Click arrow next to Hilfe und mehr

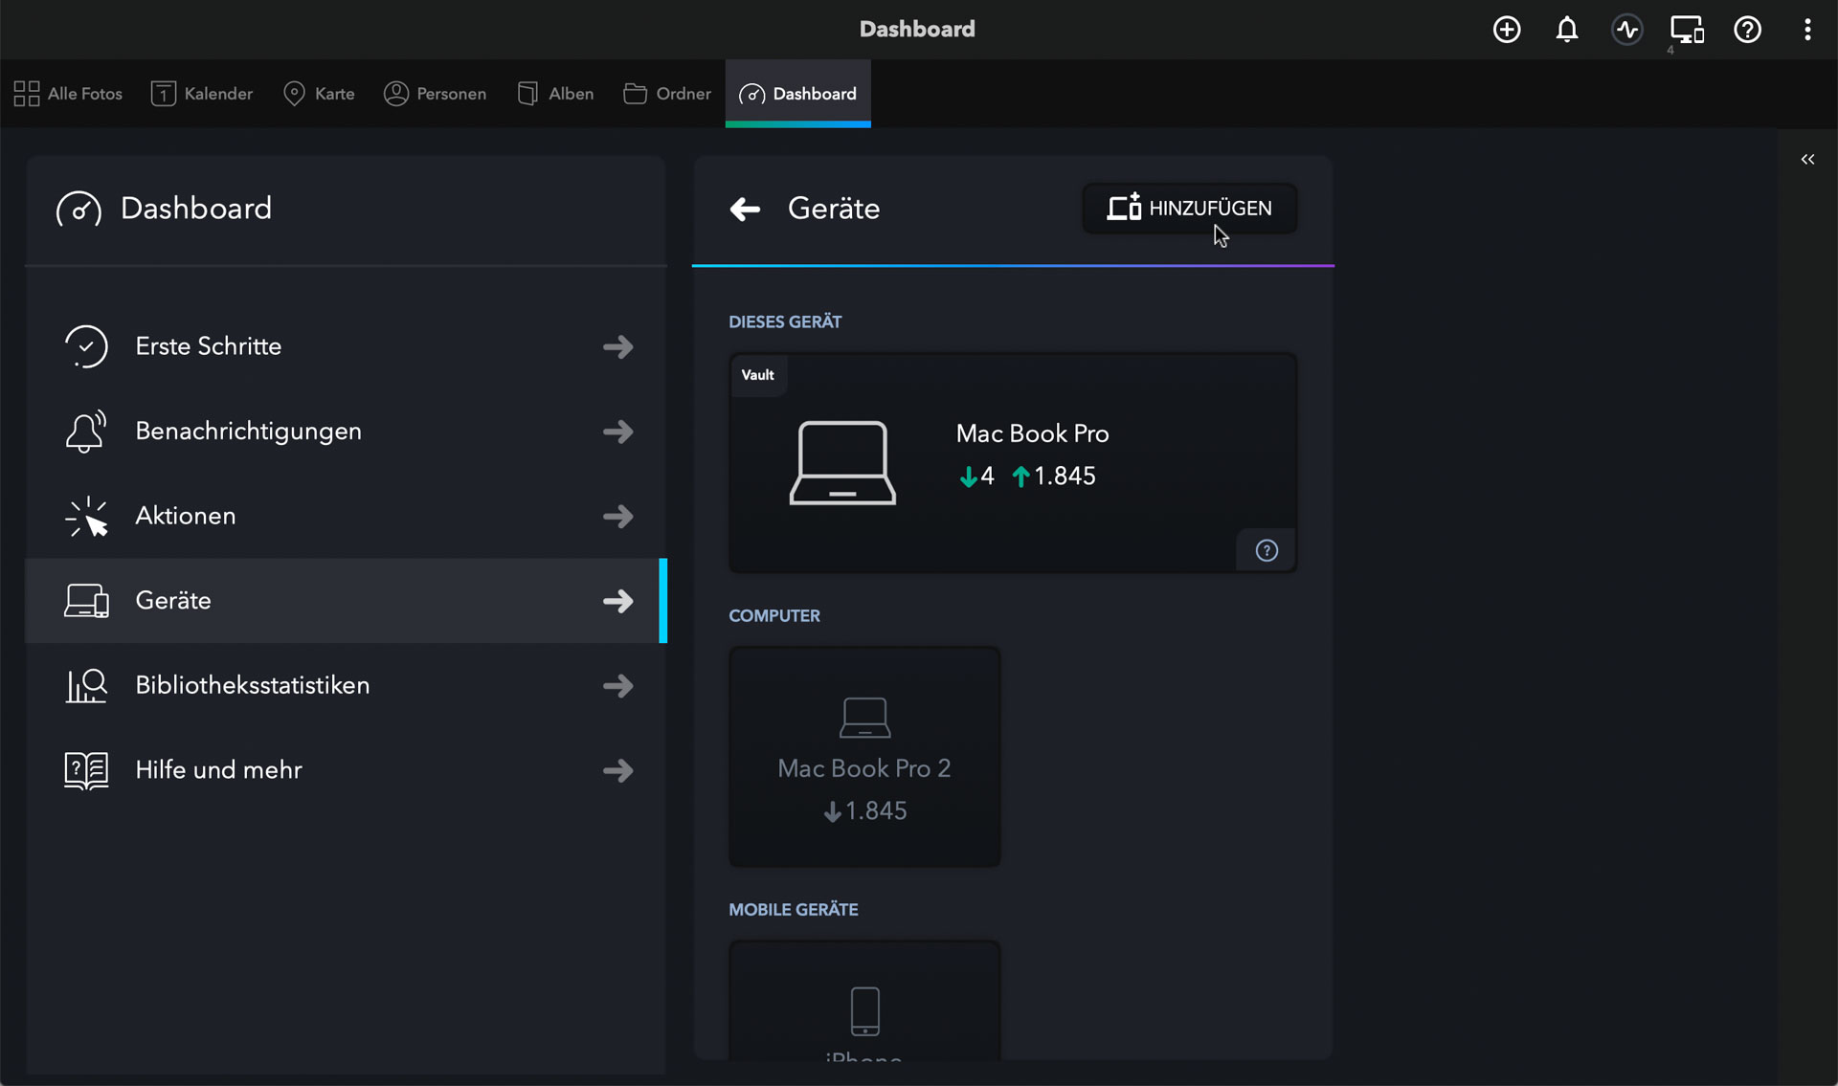tap(618, 770)
